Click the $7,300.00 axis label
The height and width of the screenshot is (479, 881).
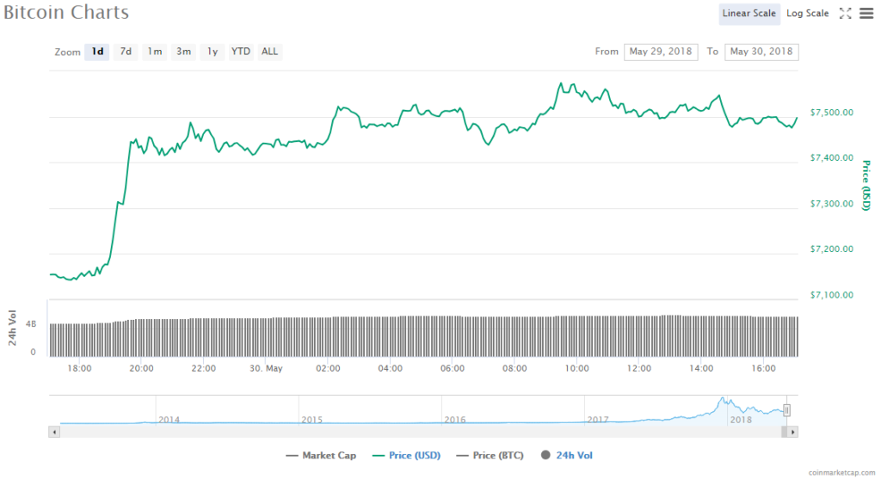(x=832, y=204)
